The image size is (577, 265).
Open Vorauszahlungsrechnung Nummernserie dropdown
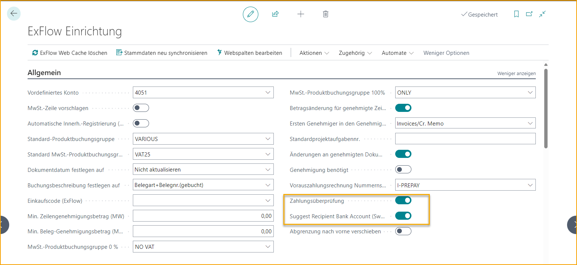tap(530, 185)
